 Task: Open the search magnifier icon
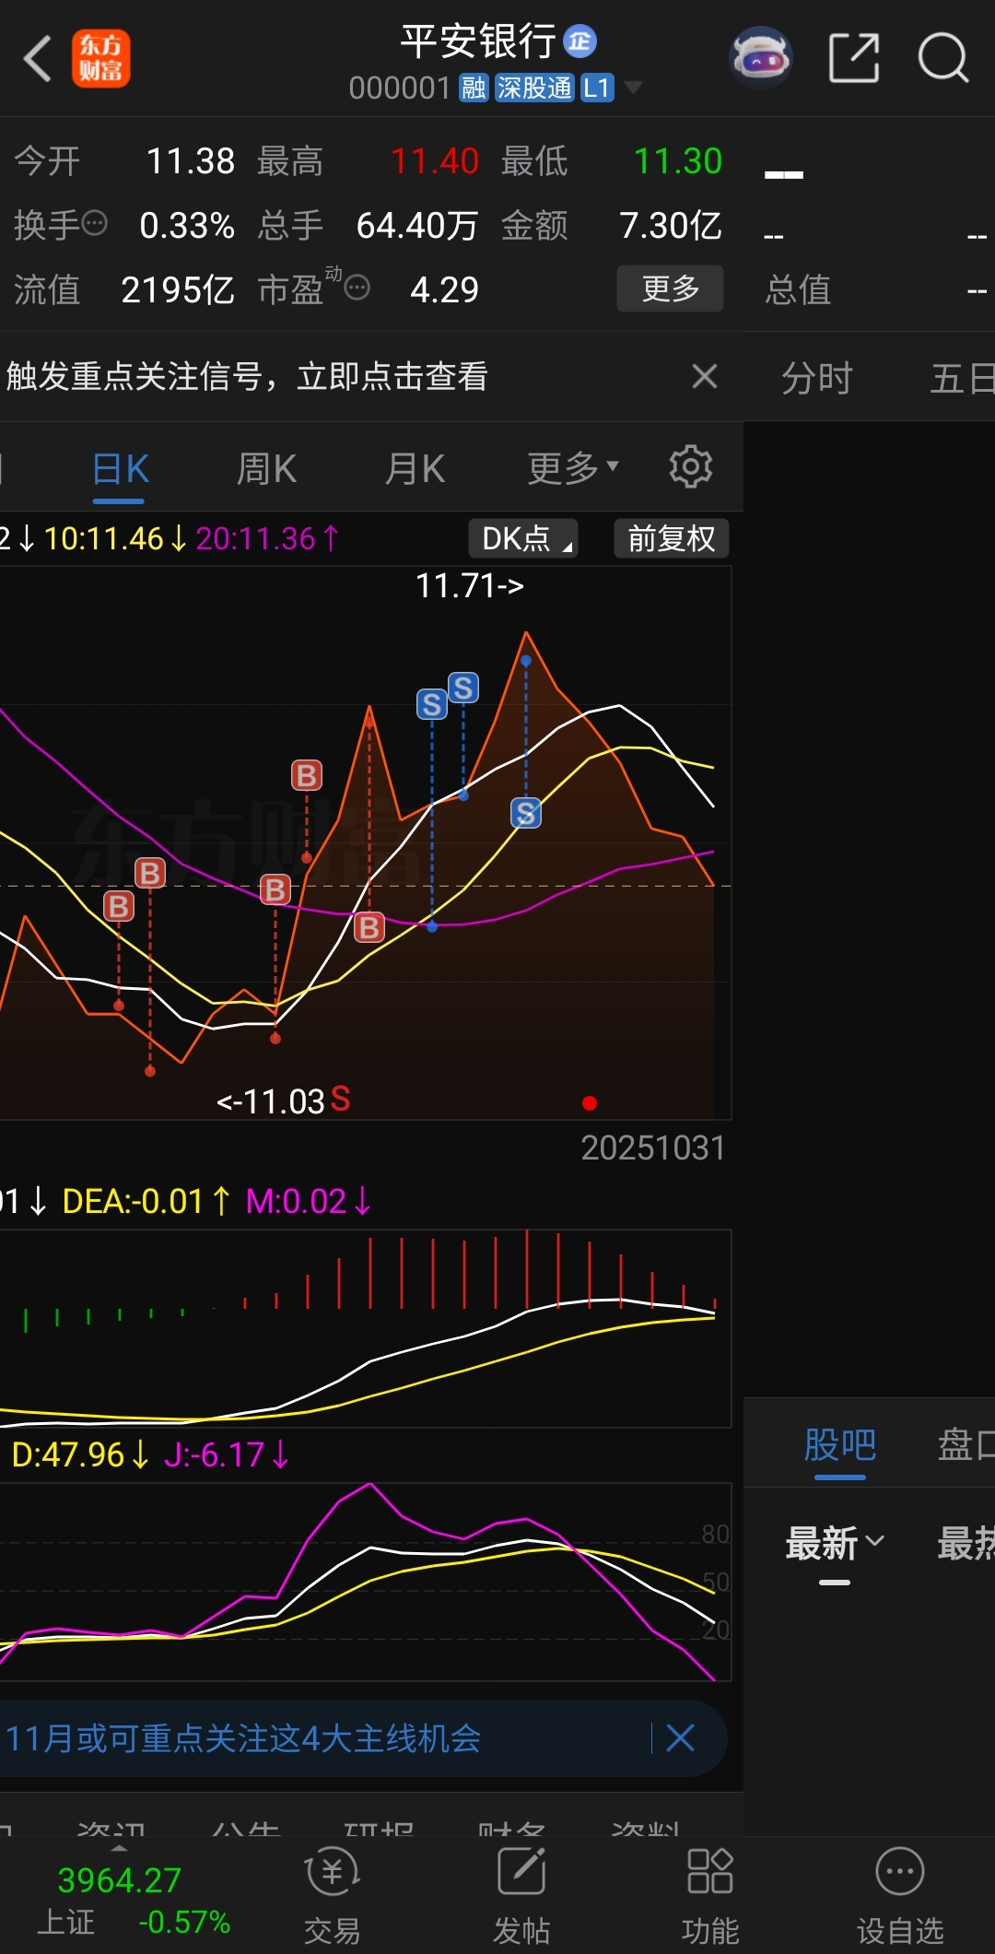[943, 58]
